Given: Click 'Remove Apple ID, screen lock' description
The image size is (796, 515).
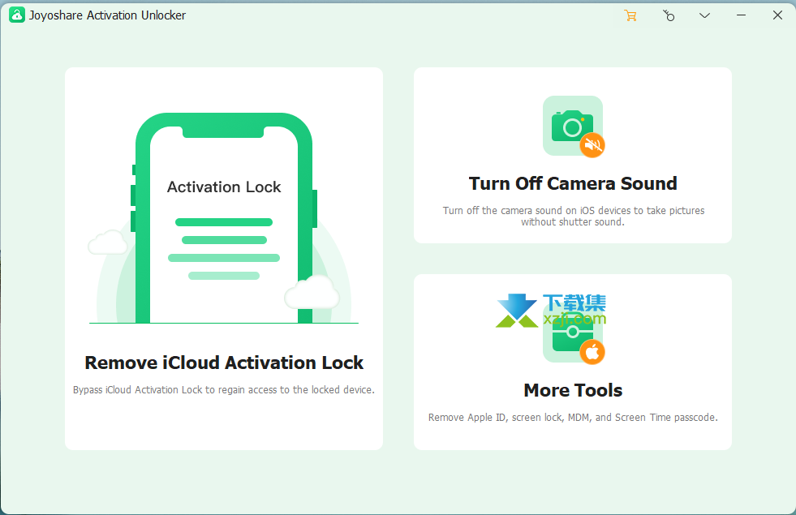Looking at the screenshot, I should click(x=573, y=417).
